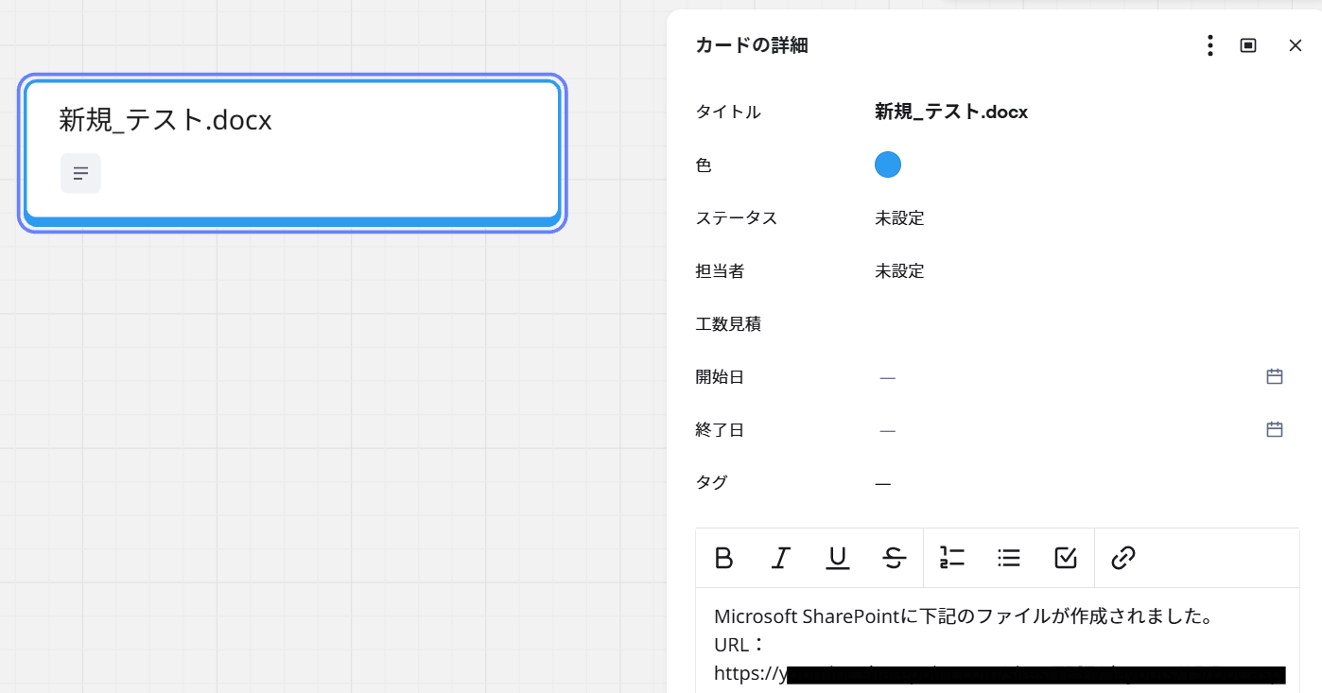Click the 担当者 label
This screenshot has width=1322, height=693.
(720, 271)
